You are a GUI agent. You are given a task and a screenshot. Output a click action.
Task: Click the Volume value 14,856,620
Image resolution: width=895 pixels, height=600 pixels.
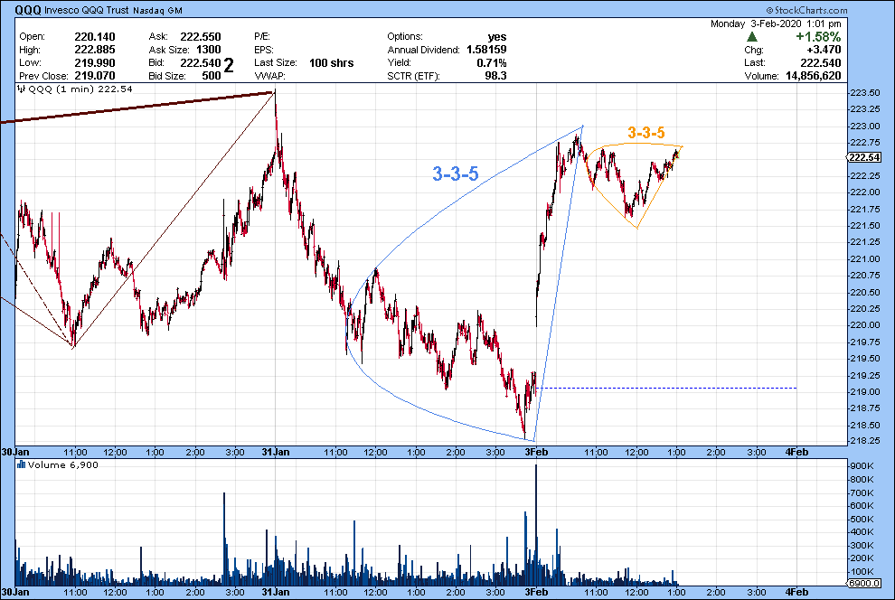814,76
